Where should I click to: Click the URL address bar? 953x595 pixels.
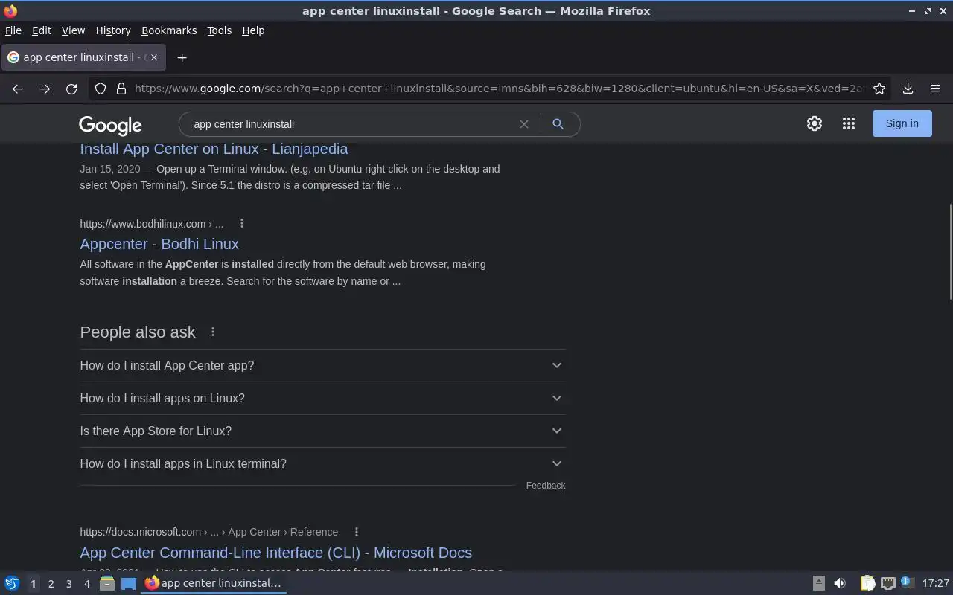coord(499,89)
